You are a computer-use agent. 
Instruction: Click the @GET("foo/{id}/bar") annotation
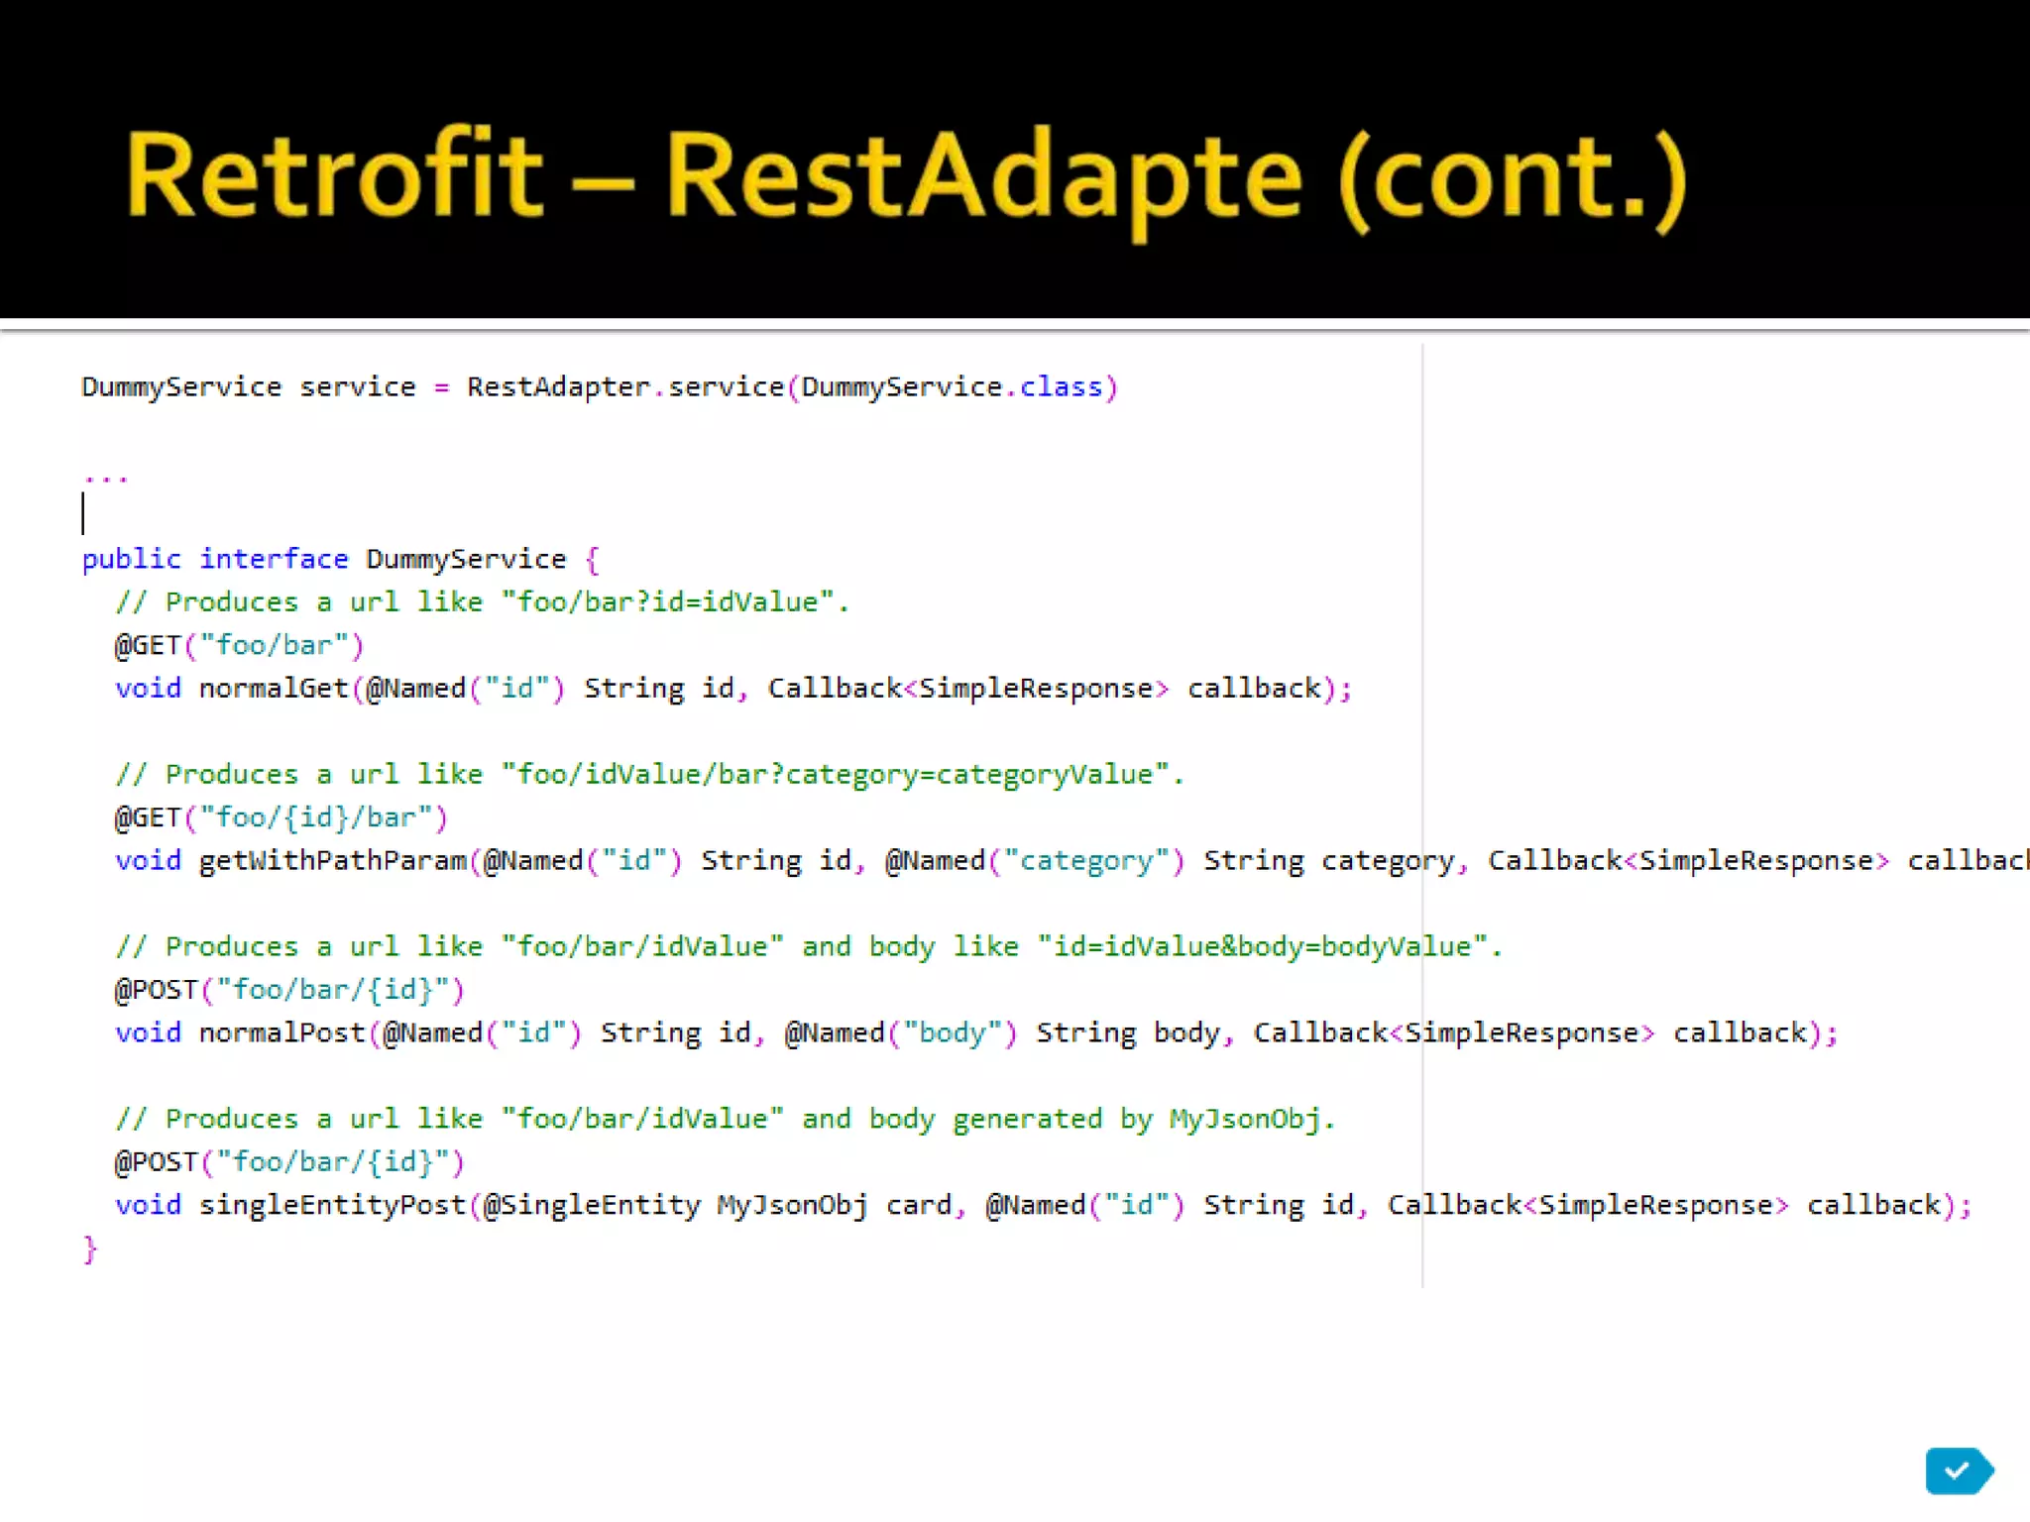pos(281,817)
